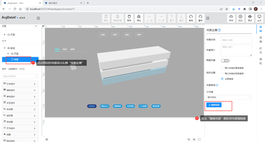Click the redo (重做) toolbar icon
The image size is (265, 142).
coord(200,18)
